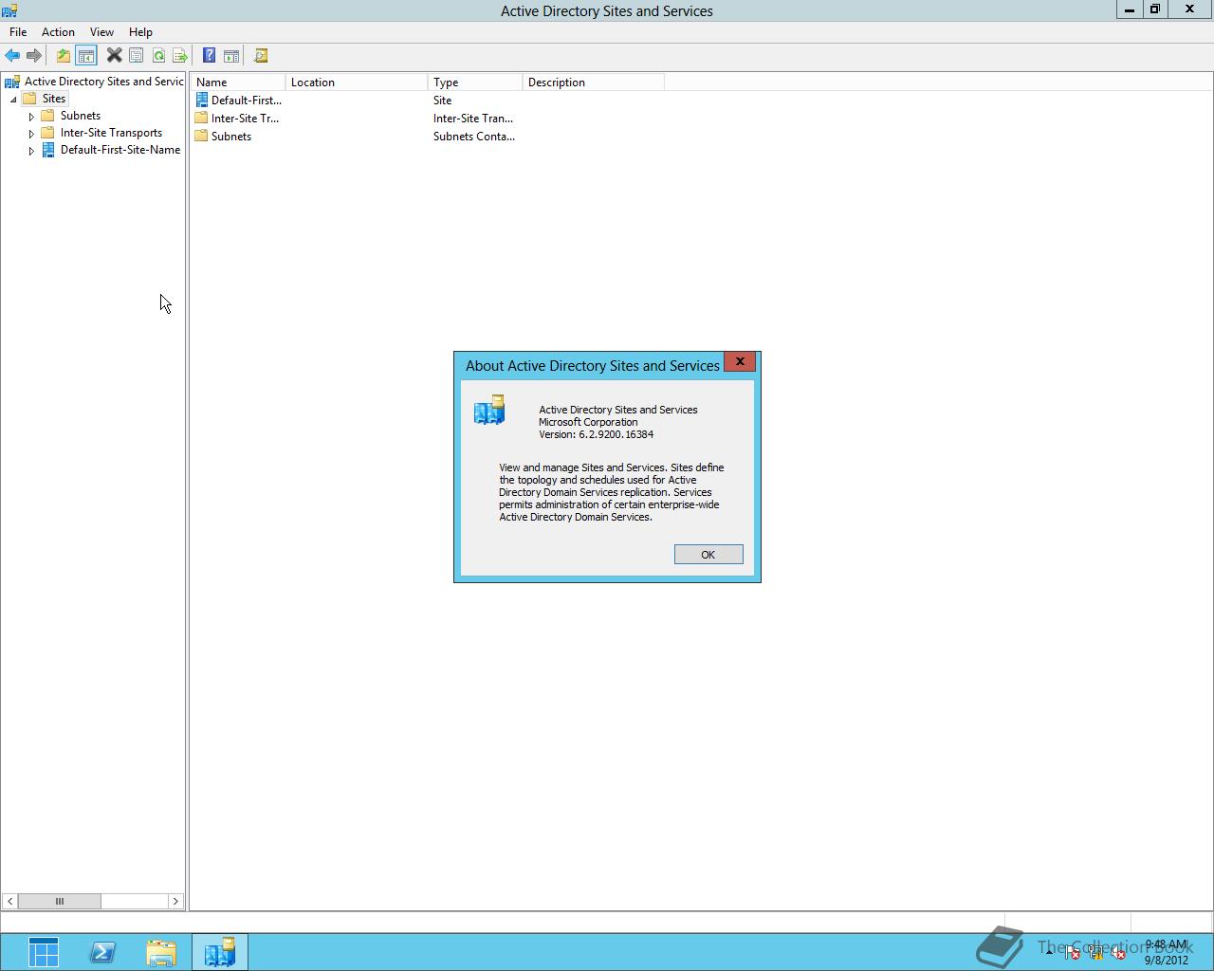Open Help via blue question mark icon
The image size is (1214, 971).
[210, 56]
